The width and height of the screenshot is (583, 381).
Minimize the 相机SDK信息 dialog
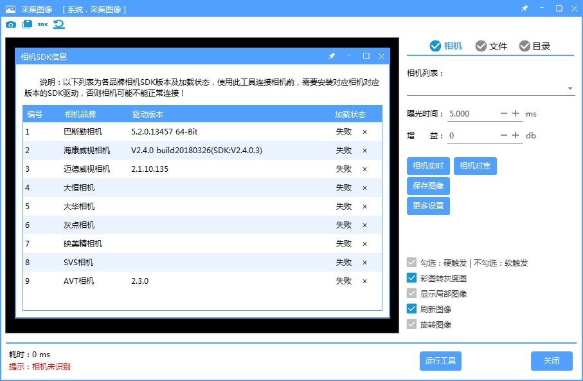click(x=349, y=55)
